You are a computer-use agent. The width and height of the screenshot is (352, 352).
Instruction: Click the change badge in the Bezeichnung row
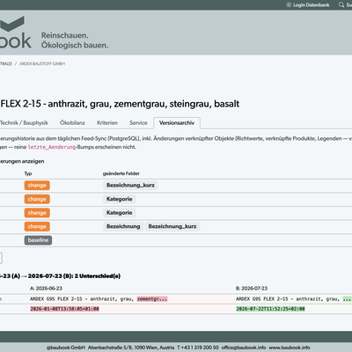click(x=37, y=226)
